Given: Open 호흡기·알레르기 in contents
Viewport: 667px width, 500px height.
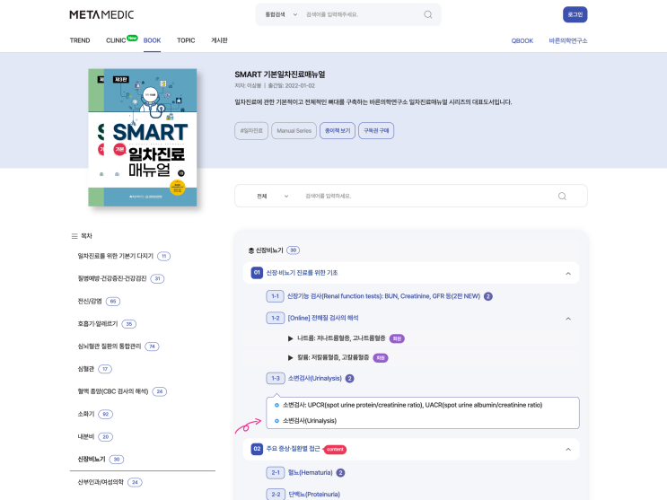Looking at the screenshot, I should [98, 324].
